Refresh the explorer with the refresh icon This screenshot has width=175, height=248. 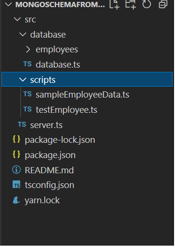pyautogui.click(x=146, y=4)
